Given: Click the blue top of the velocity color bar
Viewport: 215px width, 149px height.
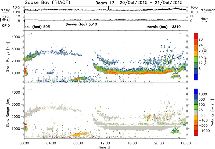Looking at the screenshot, I should coord(196,91).
